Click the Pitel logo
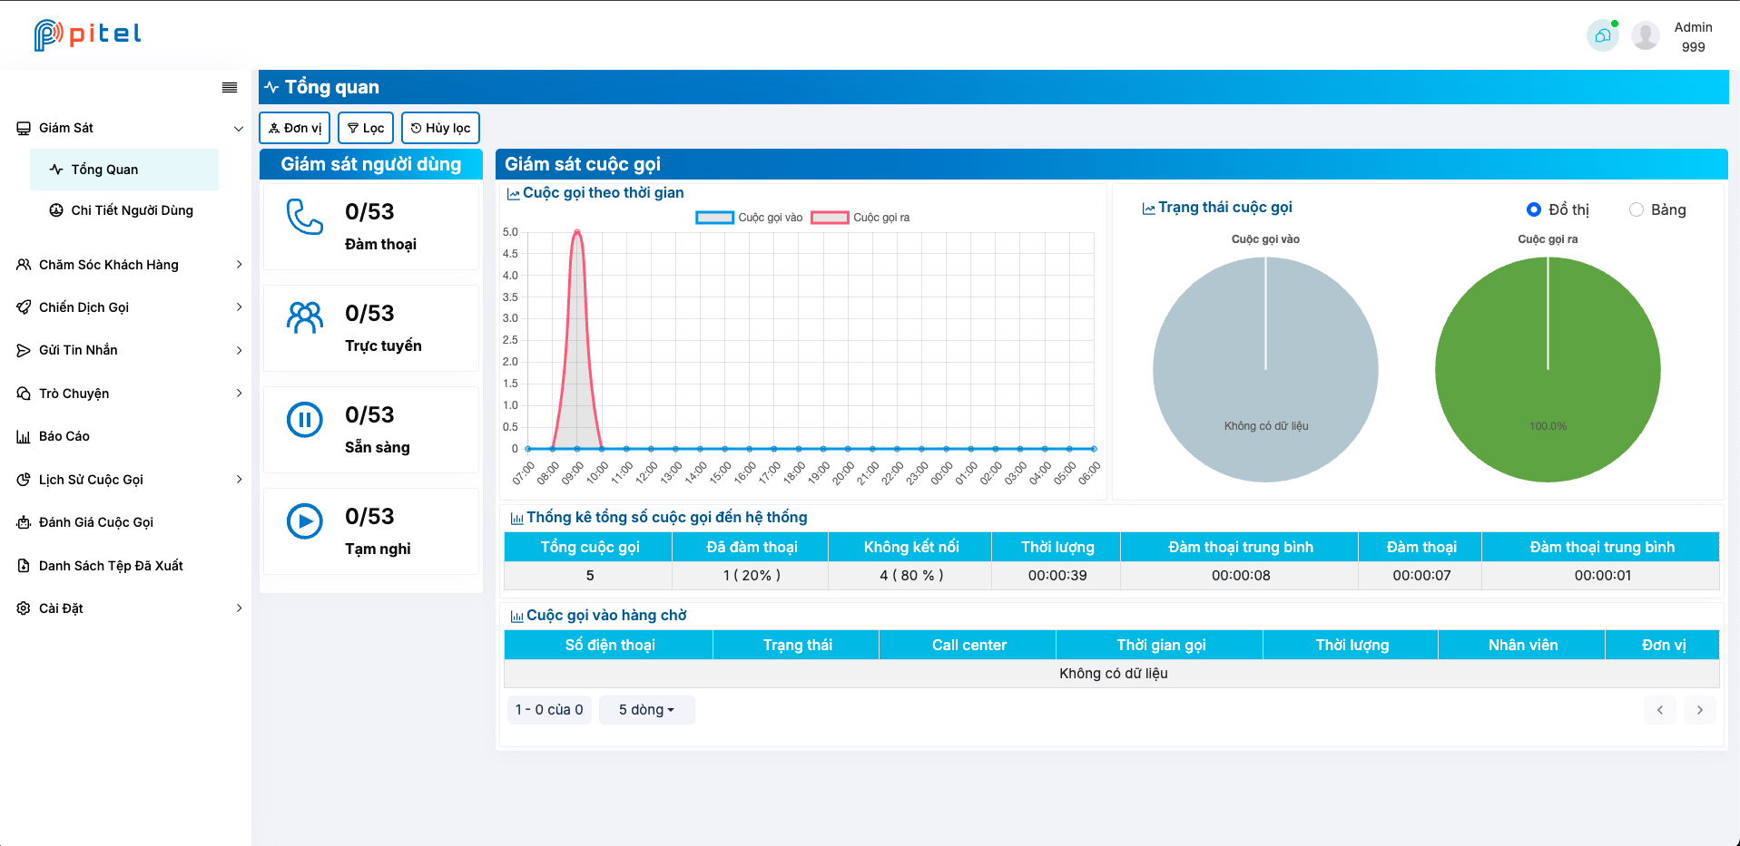 [x=87, y=34]
